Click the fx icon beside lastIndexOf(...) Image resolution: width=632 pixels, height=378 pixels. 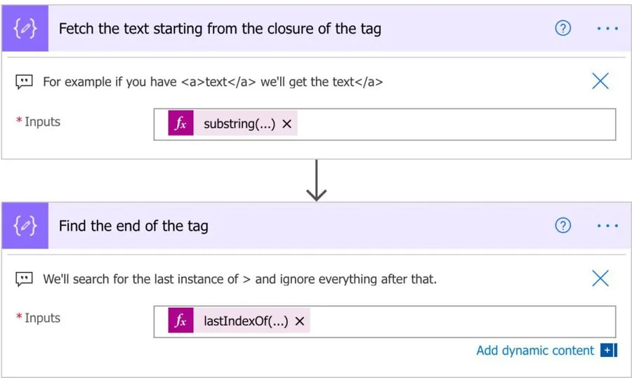pyautogui.click(x=180, y=321)
